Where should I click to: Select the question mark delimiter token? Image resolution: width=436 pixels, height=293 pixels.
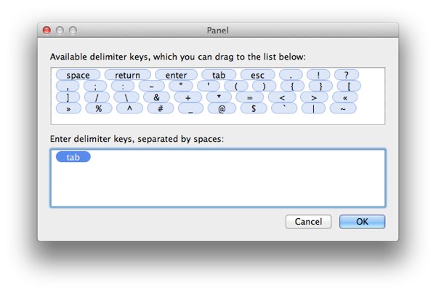(x=346, y=75)
